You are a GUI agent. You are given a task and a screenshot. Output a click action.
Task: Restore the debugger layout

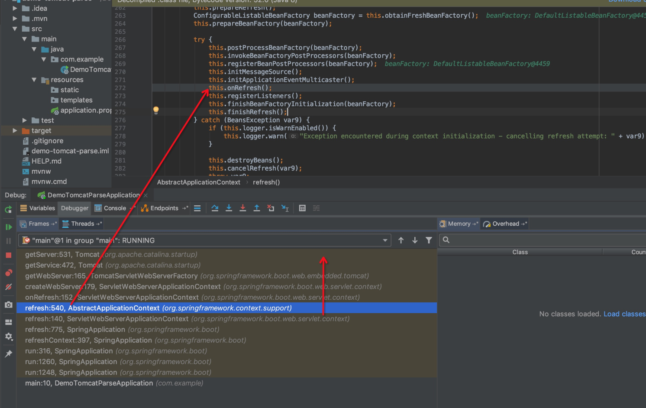point(8,322)
